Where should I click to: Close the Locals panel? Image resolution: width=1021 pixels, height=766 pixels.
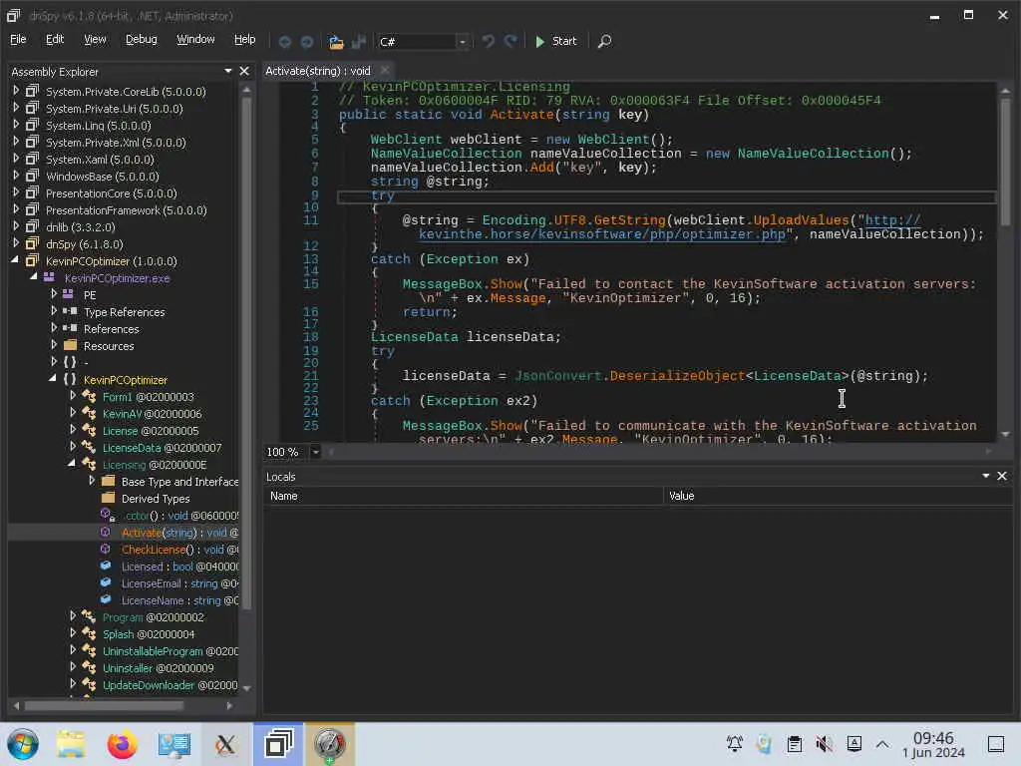pyautogui.click(x=1002, y=476)
